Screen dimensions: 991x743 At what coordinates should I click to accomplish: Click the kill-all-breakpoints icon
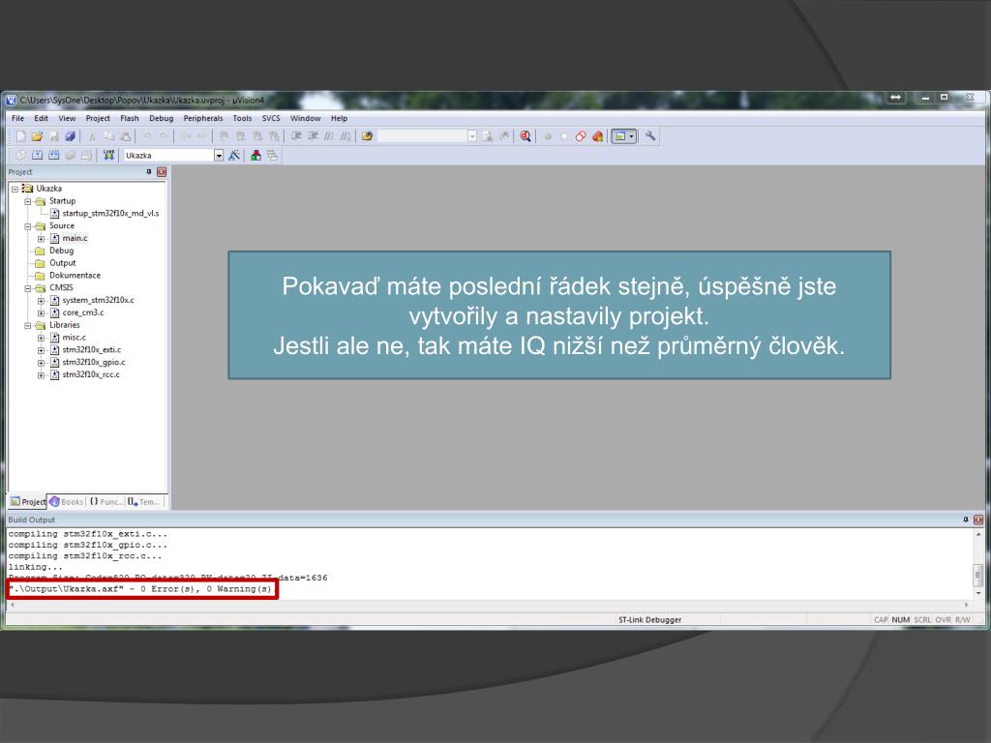coord(597,136)
